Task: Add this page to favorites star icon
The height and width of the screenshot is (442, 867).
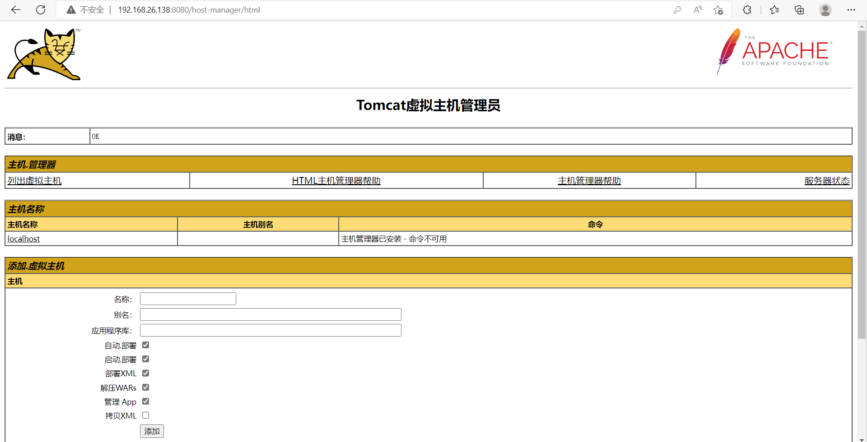Action: [x=718, y=10]
